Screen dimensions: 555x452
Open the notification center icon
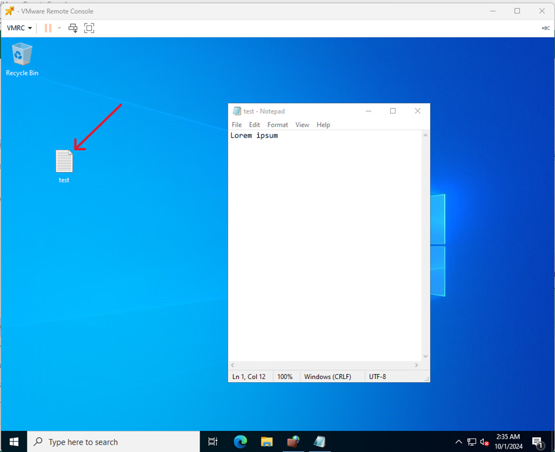[537, 441]
